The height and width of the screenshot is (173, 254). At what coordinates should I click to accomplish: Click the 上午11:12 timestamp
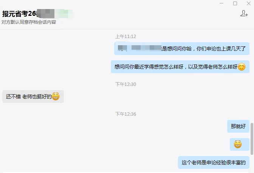tap(126, 37)
